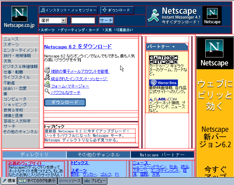Click the e-mail accounts icon
The width and height of the screenshot is (234, 185).
[47, 70]
